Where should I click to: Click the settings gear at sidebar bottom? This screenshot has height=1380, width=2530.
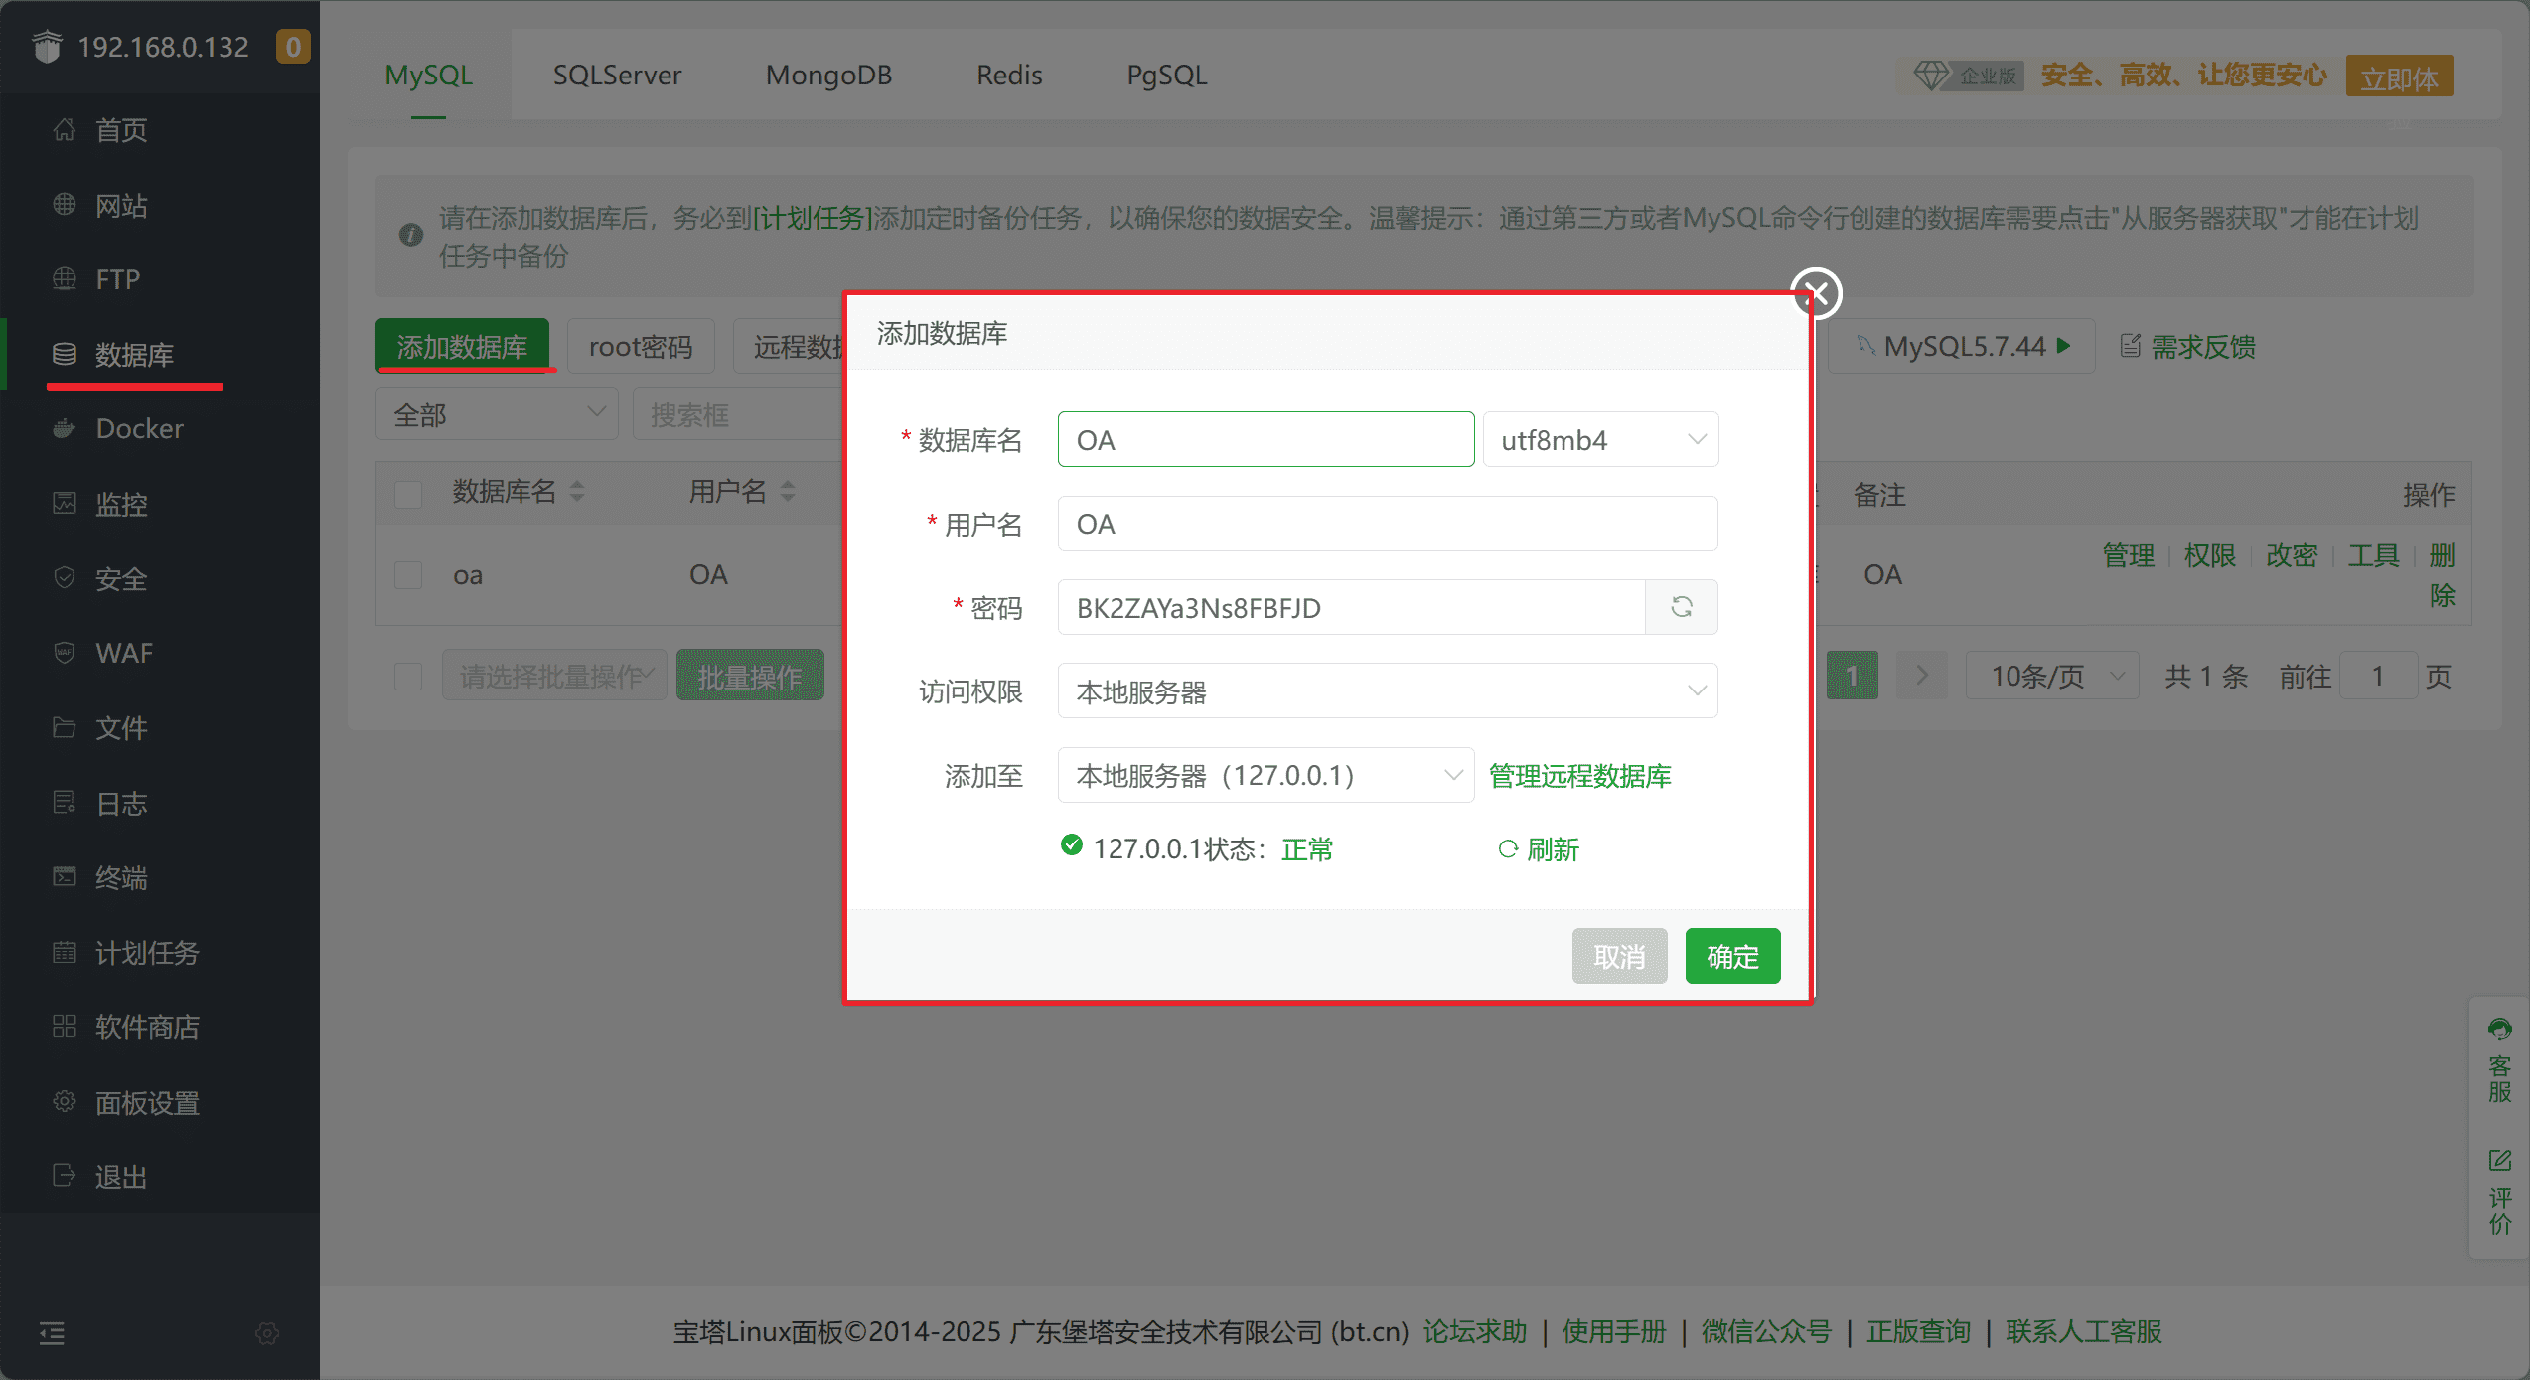coord(267,1333)
